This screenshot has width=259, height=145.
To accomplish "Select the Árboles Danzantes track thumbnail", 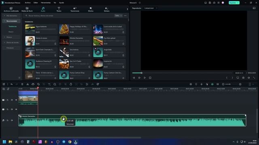I will click(64, 41).
